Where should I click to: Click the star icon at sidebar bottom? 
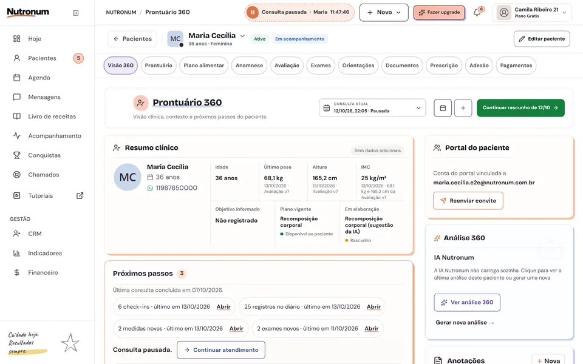pyautogui.click(x=70, y=343)
